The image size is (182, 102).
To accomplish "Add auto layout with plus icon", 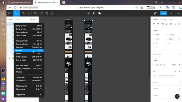I will tap(179, 54).
